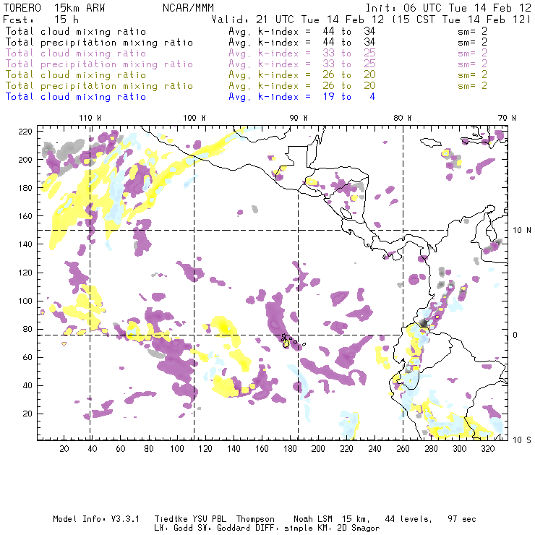Click the '10 S' latitude label

point(522,440)
